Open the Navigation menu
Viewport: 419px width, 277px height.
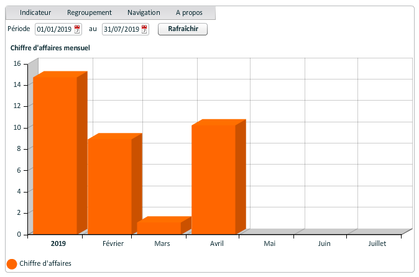click(144, 12)
